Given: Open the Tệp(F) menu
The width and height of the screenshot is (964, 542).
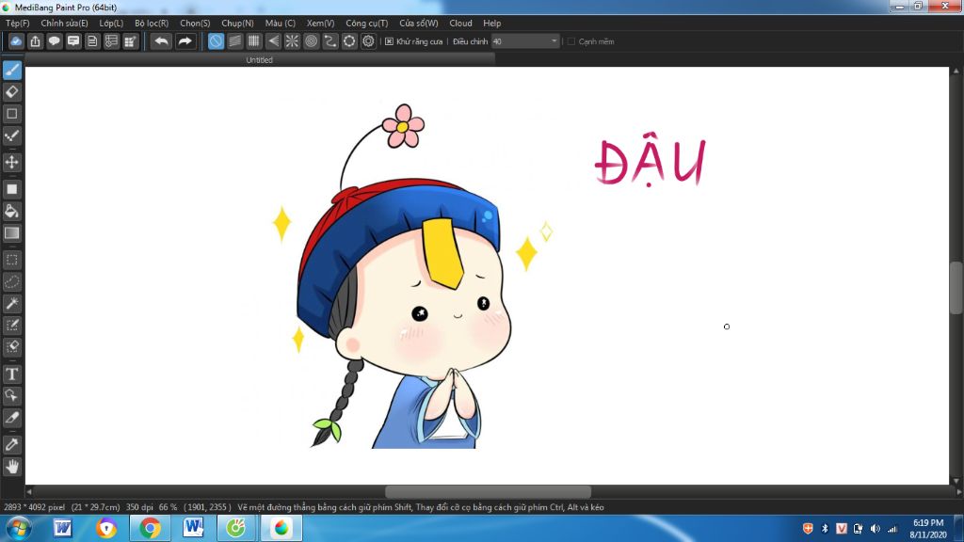Looking at the screenshot, I should coord(18,23).
